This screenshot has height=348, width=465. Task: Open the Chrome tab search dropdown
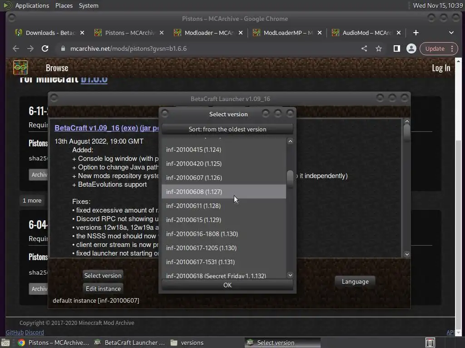click(x=451, y=33)
